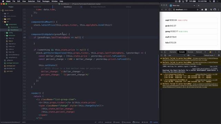Open package-lock.json from the project tree
221x124 pixels.
tap(11, 63)
